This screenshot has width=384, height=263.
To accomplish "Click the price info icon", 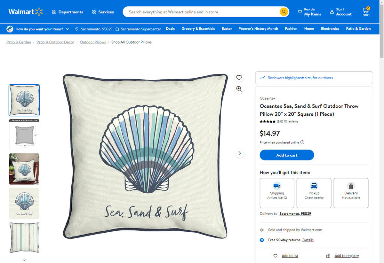I will [x=302, y=143].
